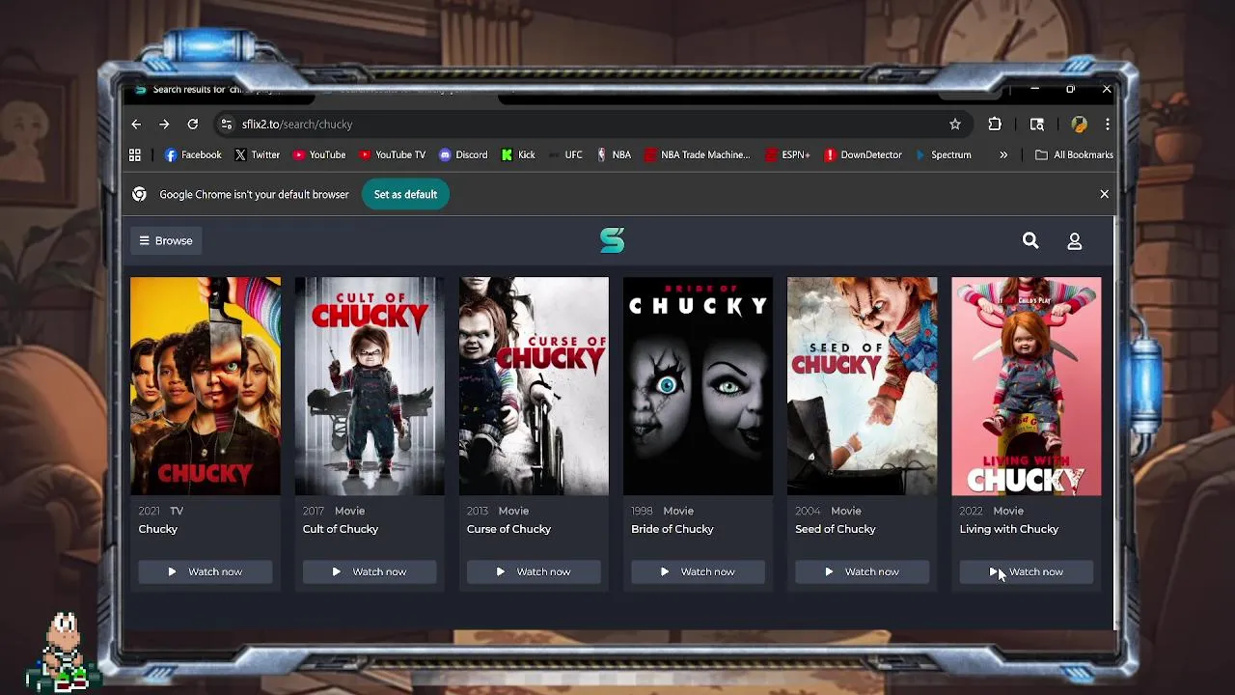Screen dimensions: 1235x695
Task: Open the Kick bookmark
Action: tap(518, 154)
